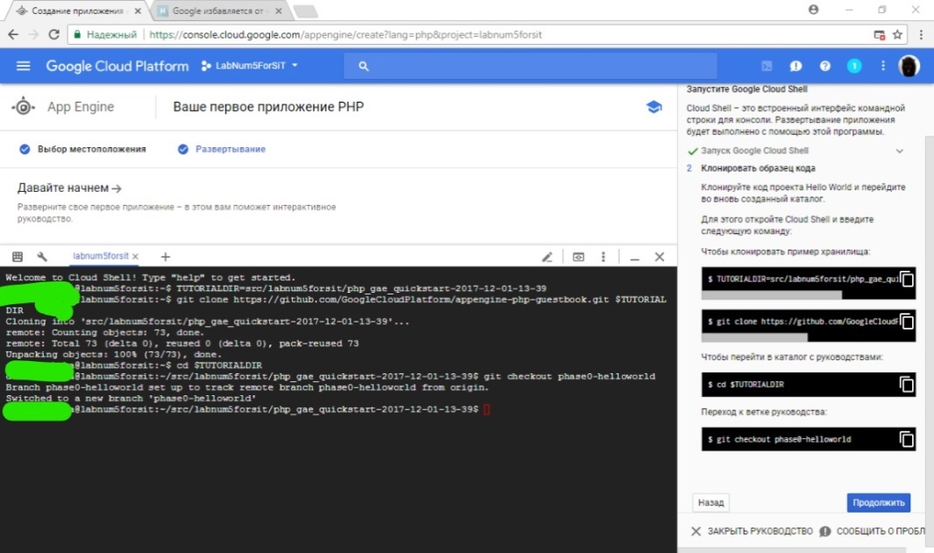Click the web preview icon in shell toolbar
The height and width of the screenshot is (553, 934).
pos(578,257)
